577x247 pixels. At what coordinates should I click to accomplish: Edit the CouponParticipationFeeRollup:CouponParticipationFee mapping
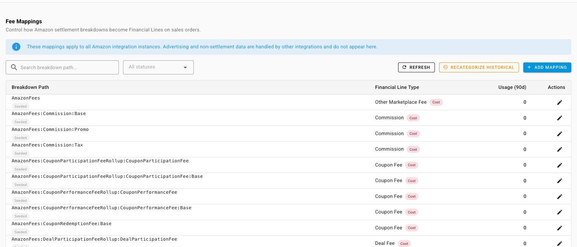tap(559, 165)
